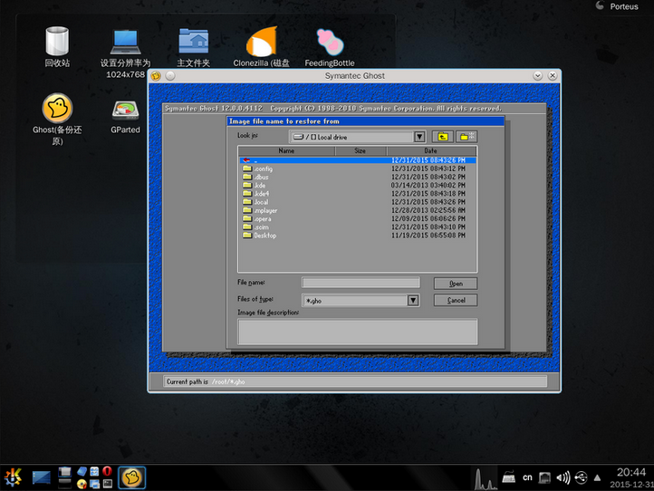Select the Desktop folder in list

[264, 236]
